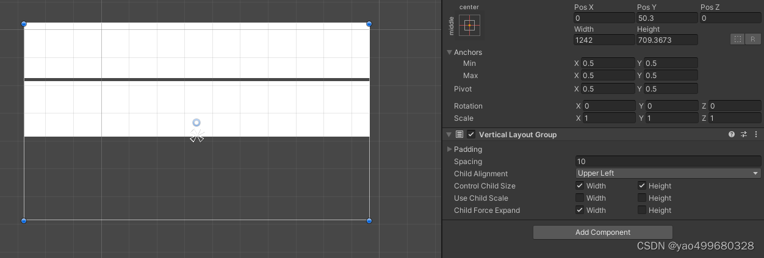Select the dark horizontal bar in Scene
This screenshot has height=258, width=764.
coord(196,79)
